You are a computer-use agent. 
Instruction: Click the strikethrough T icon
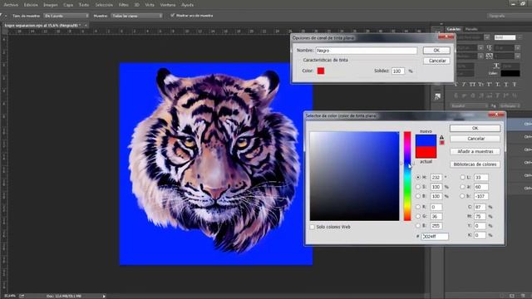click(515, 85)
